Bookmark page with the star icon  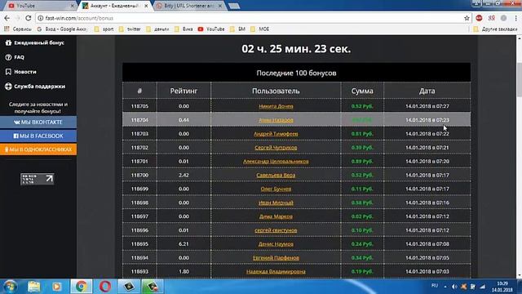coord(467,18)
